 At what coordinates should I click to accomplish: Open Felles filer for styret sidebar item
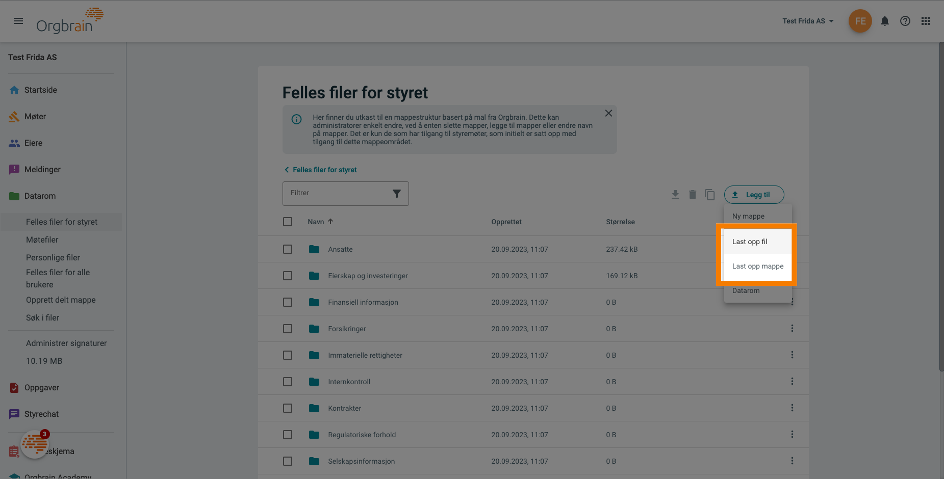pos(62,222)
